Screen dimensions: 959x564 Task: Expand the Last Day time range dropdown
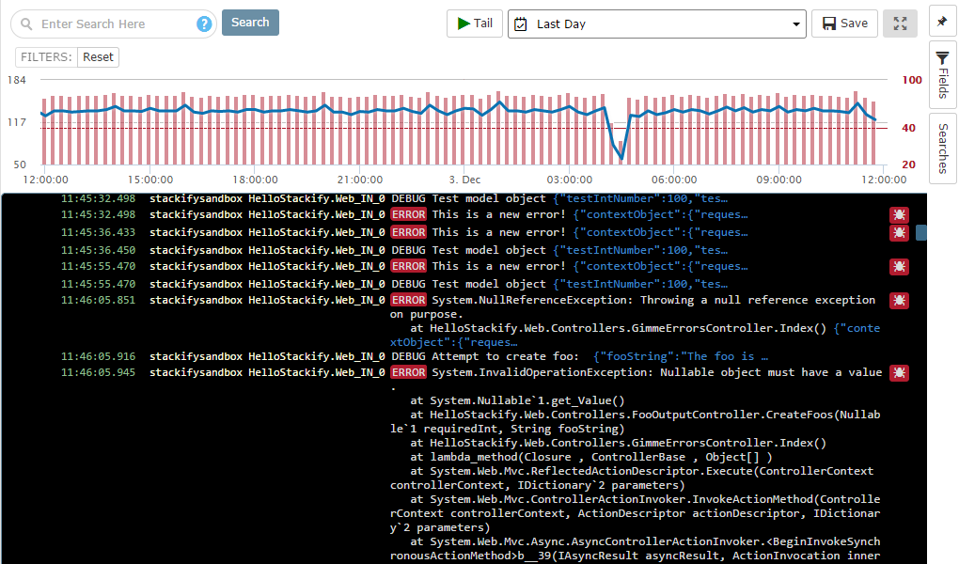pos(656,23)
